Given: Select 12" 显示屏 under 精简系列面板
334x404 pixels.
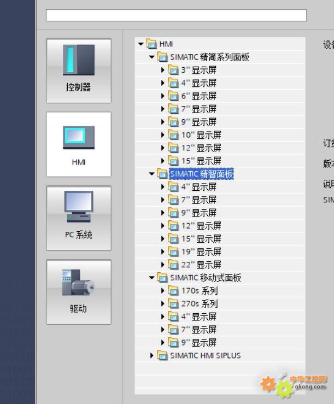Looking at the screenshot, I should [x=201, y=148].
